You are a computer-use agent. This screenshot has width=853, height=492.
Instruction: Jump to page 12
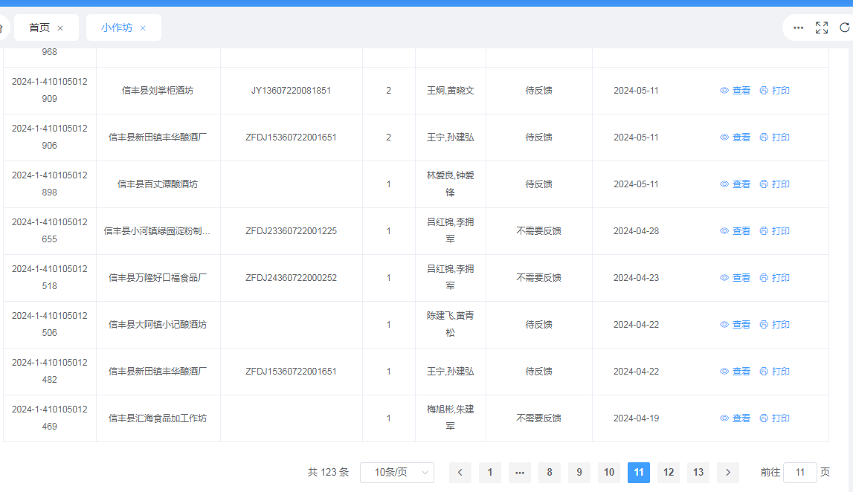coord(669,473)
